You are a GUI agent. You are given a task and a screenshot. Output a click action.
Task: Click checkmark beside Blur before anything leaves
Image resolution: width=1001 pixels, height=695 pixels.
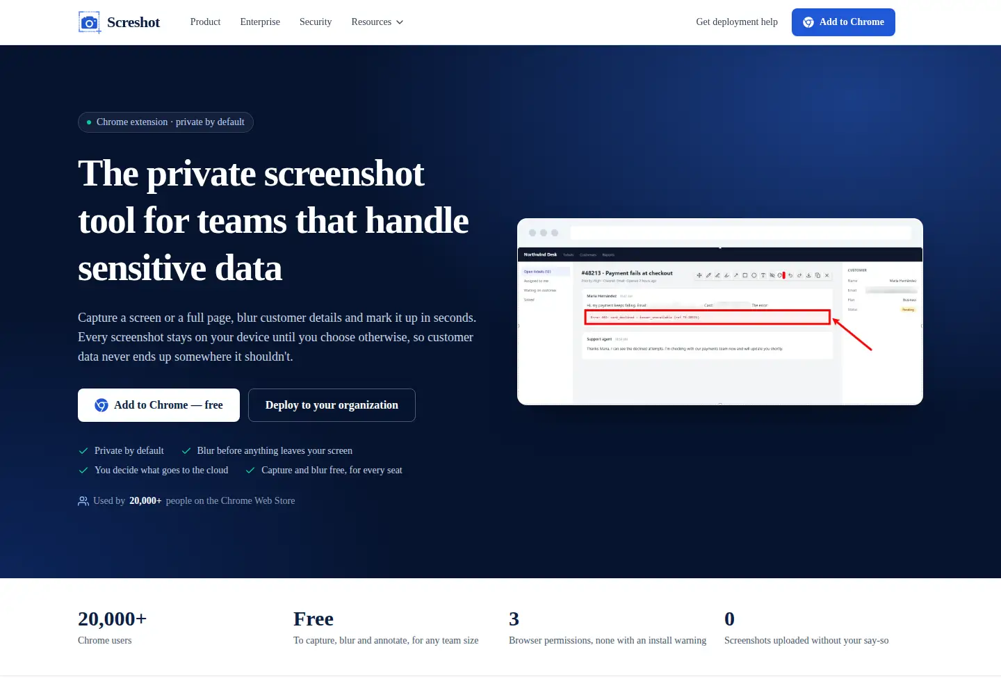coord(186,451)
